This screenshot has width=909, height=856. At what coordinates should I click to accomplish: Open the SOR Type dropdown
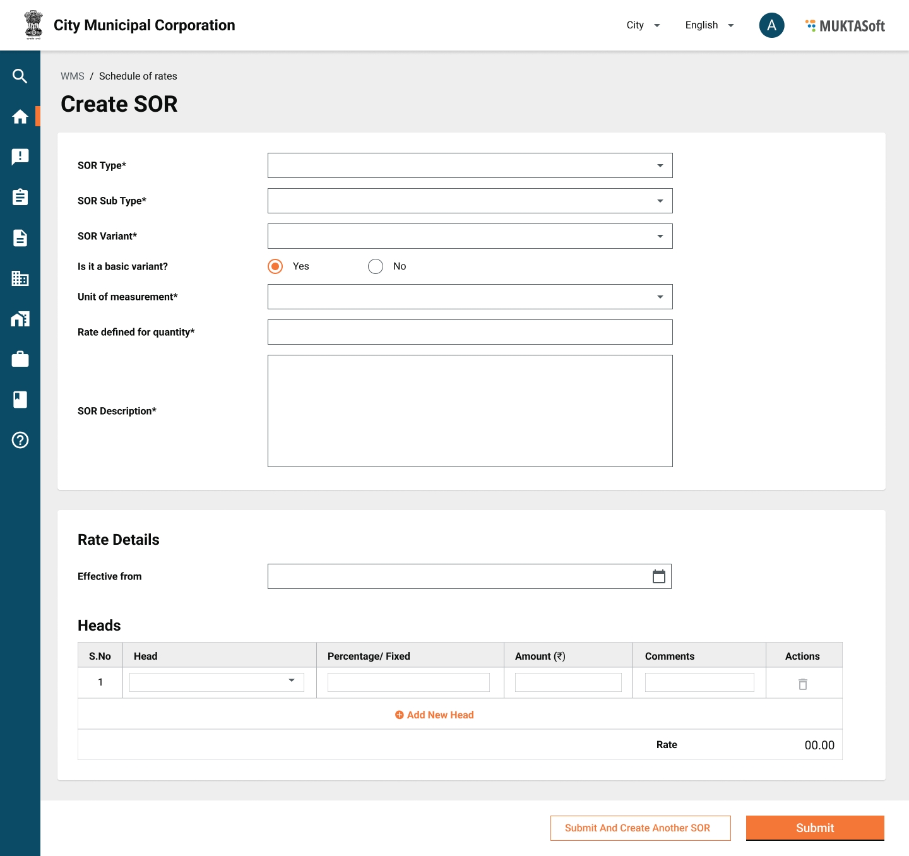(470, 165)
